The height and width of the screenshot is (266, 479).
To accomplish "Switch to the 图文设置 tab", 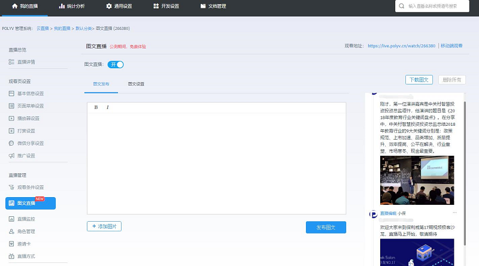I will pos(136,84).
